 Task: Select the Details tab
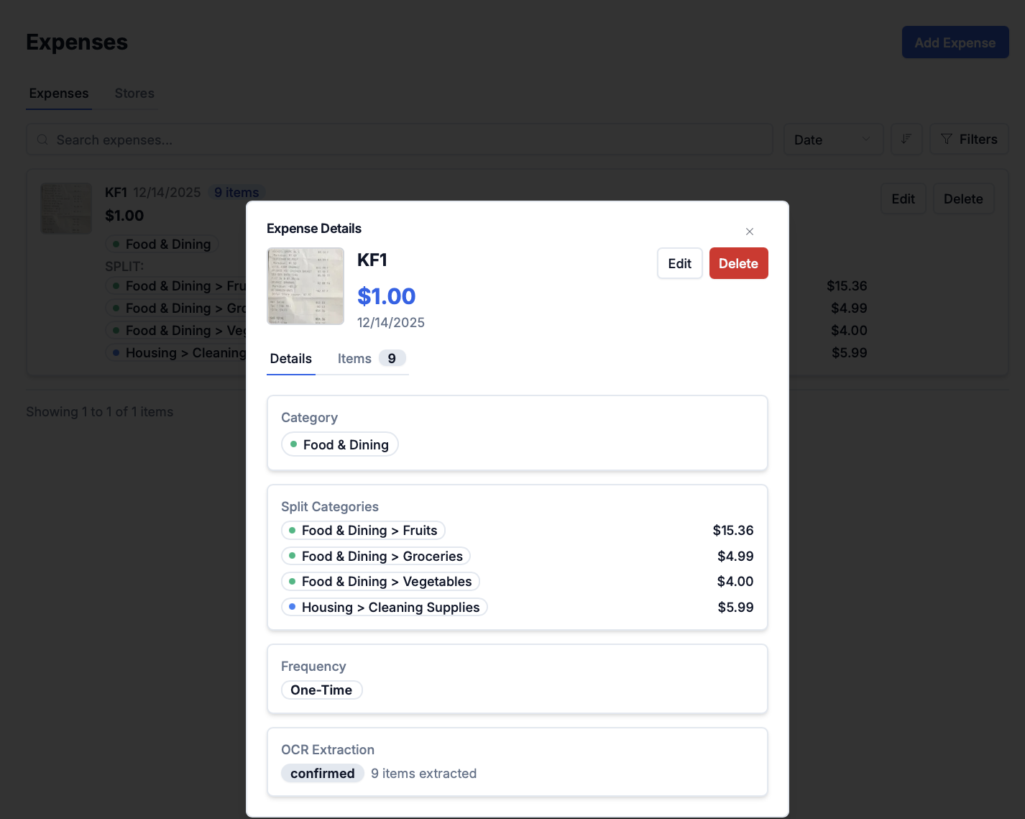click(x=291, y=359)
